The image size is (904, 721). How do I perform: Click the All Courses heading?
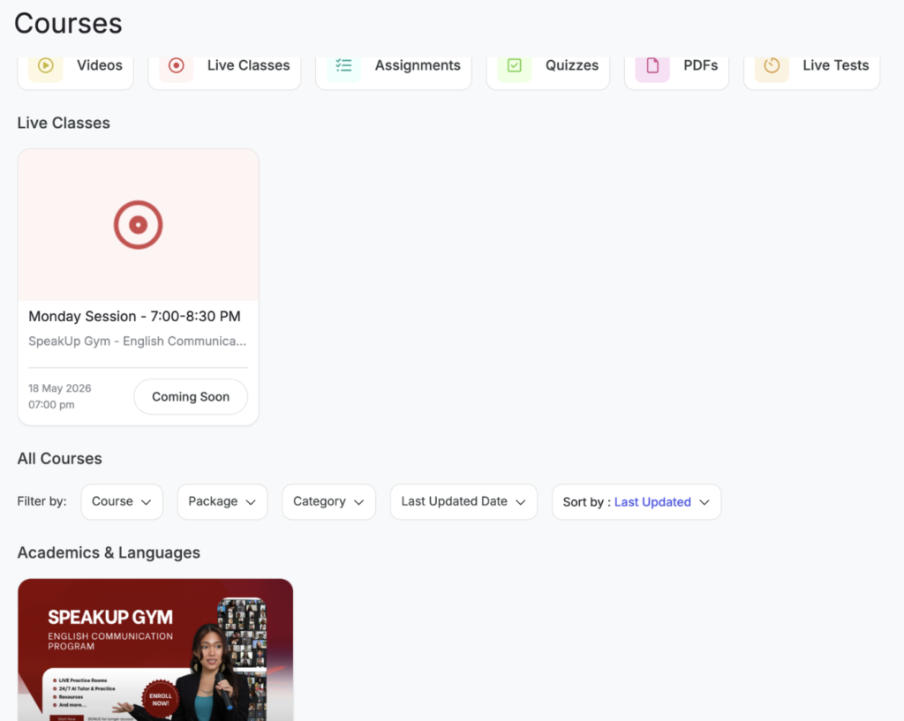60,459
